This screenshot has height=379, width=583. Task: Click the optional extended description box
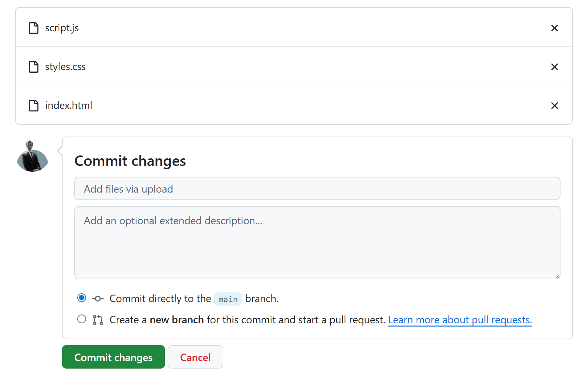pos(317,243)
